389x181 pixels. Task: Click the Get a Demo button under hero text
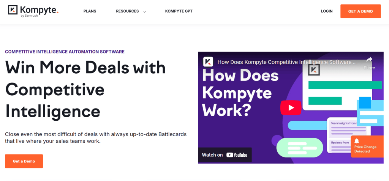24,161
